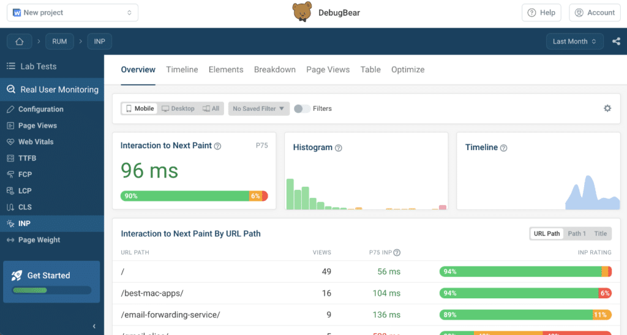
Task: Group table by Title
Action: coord(600,233)
